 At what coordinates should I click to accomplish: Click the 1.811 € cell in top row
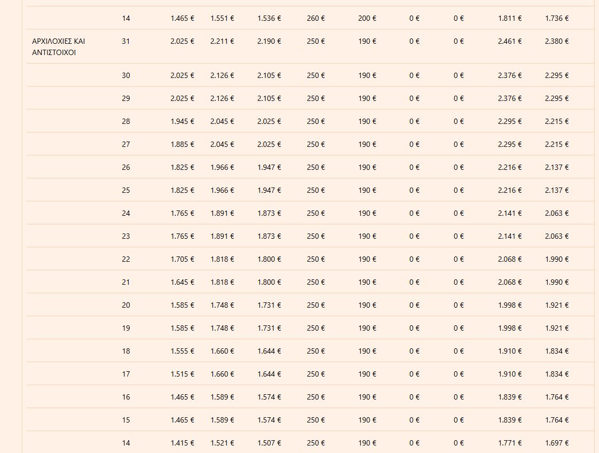click(509, 18)
